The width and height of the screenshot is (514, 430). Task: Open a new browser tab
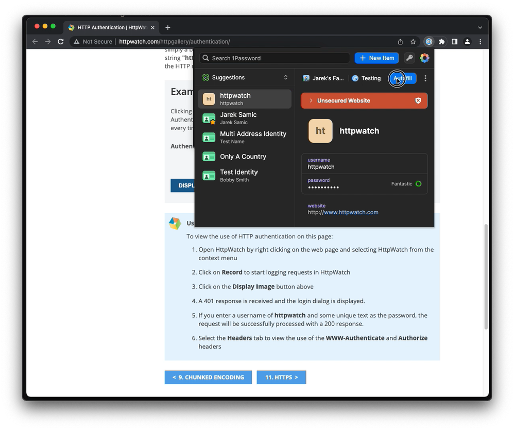[x=168, y=27]
